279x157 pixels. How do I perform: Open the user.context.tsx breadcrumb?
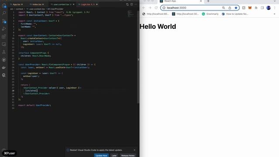click(x=36, y=9)
